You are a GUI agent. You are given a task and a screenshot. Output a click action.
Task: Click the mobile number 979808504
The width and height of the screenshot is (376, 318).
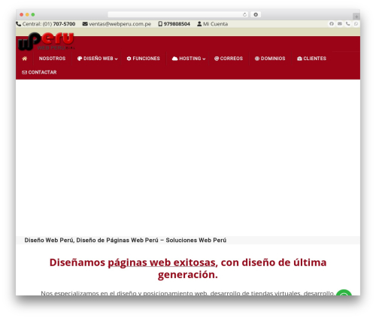point(177,24)
